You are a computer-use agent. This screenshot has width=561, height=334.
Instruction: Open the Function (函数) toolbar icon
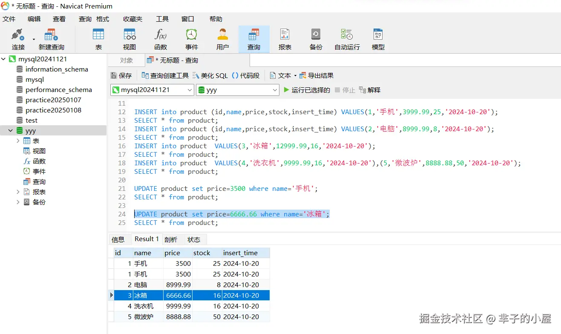(161, 39)
